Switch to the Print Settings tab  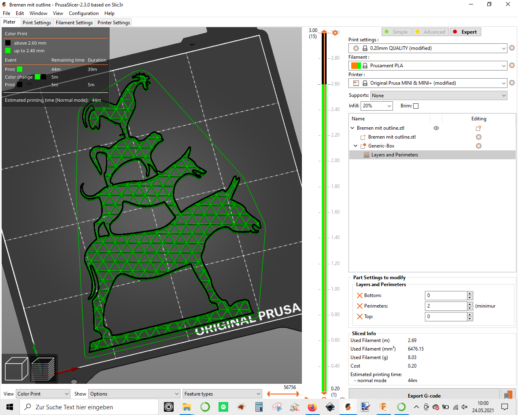tap(37, 23)
